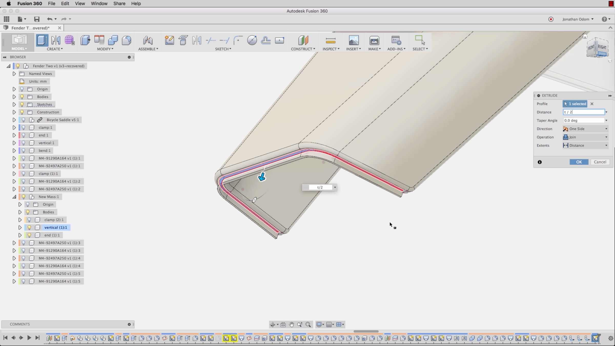Image resolution: width=615 pixels, height=346 pixels.
Task: Collapse the New Mass:1 component tree
Action: (14, 197)
